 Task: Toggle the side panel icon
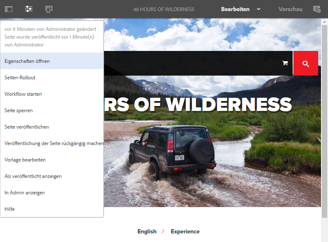click(9, 9)
